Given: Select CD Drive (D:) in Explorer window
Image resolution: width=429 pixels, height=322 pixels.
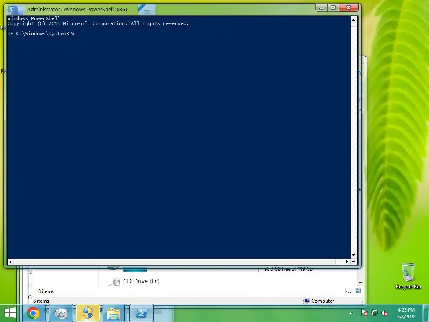Looking at the screenshot, I should tap(141, 281).
